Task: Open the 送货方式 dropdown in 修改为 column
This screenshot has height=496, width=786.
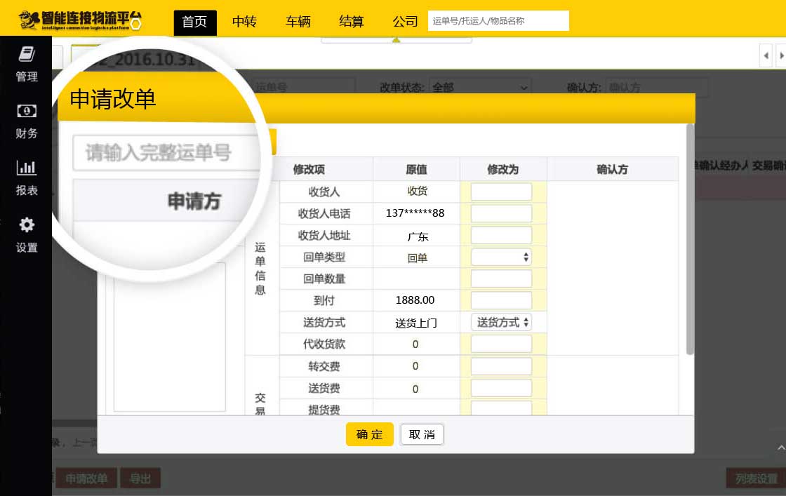Action: pos(501,322)
